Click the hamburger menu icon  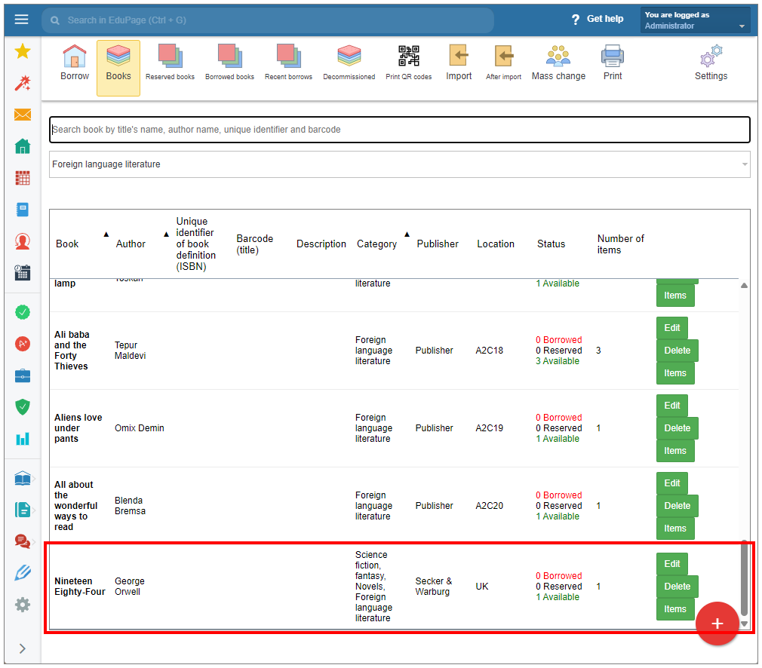click(x=21, y=20)
